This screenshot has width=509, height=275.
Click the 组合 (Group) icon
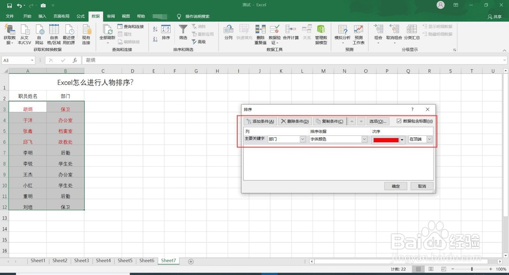tap(378, 30)
